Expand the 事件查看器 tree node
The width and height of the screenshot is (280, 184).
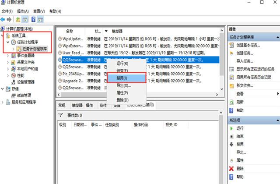click(x=8, y=56)
